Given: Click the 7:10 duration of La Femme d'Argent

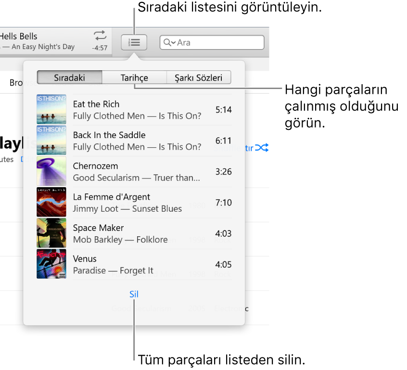Looking at the screenshot, I should [x=224, y=202].
